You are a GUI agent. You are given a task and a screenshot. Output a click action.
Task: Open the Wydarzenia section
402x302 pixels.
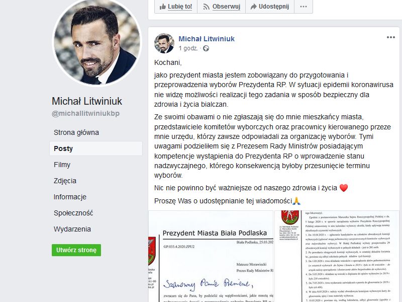click(x=72, y=229)
